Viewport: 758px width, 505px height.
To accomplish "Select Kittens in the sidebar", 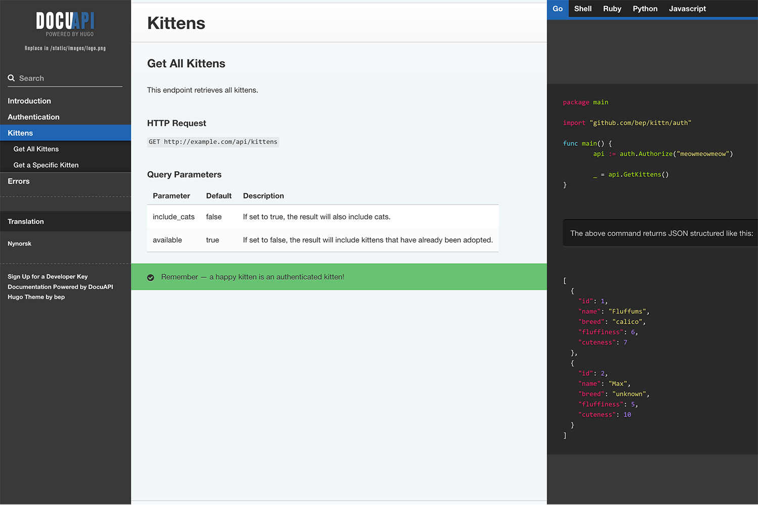I will coord(20,133).
